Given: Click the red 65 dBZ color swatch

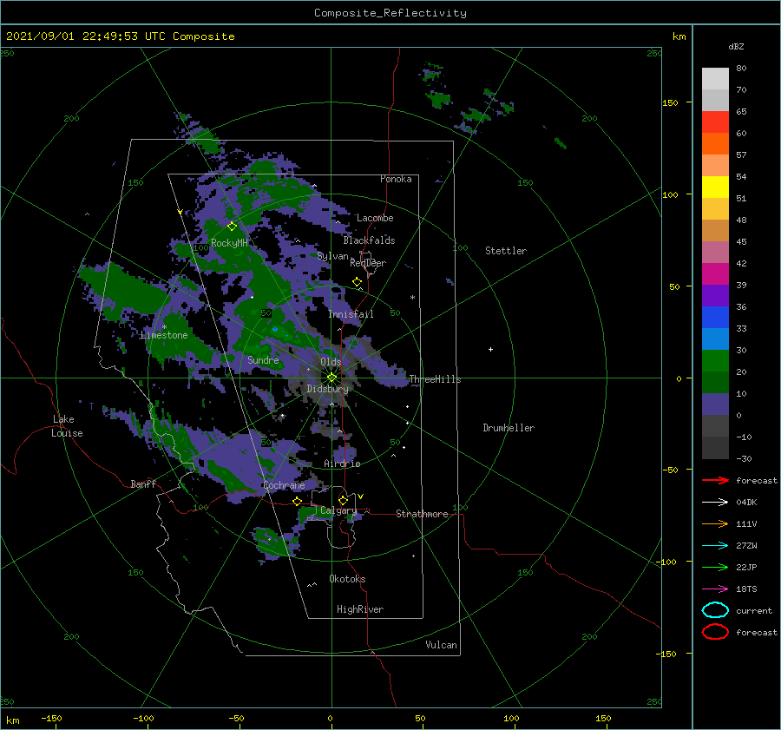Looking at the screenshot, I should tap(715, 122).
